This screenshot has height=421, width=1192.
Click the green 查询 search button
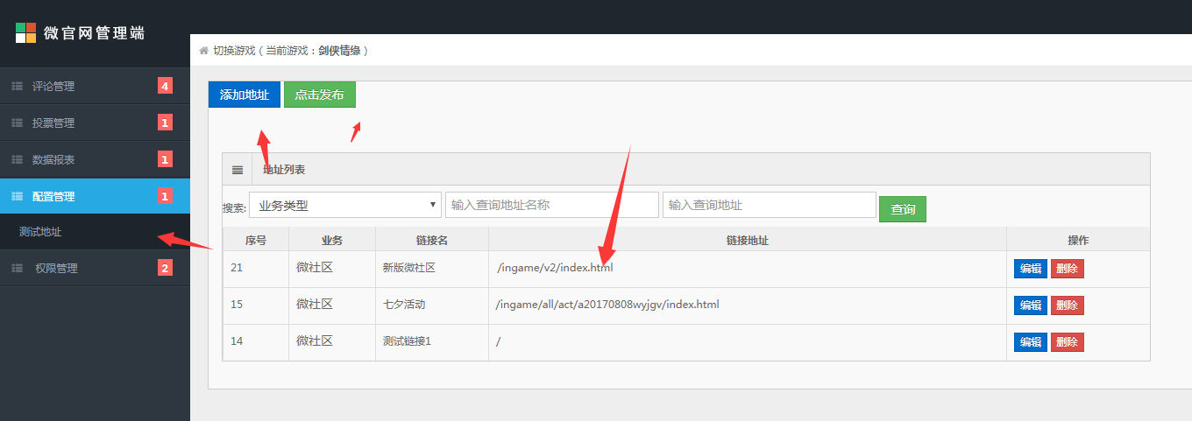point(902,209)
